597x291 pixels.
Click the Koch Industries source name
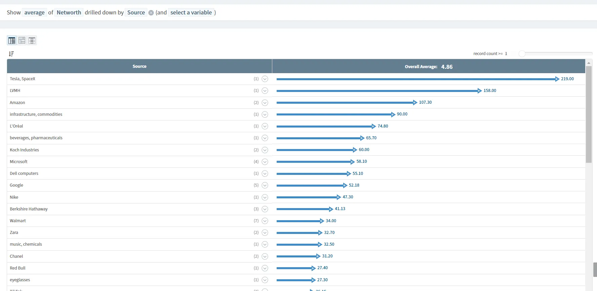point(25,150)
